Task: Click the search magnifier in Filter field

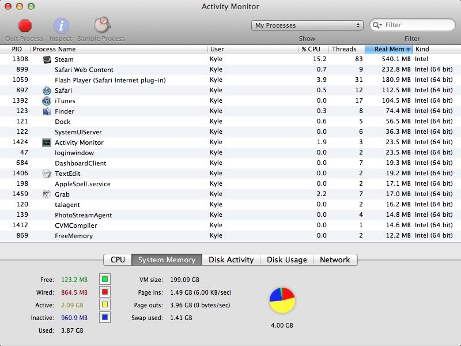Action: (x=377, y=25)
